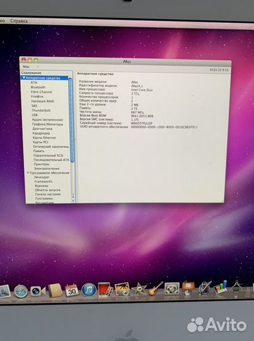Image resolution: width=254 pixels, height=341 pixels.
Task: Select Журналы under software section
Action: [42, 186]
